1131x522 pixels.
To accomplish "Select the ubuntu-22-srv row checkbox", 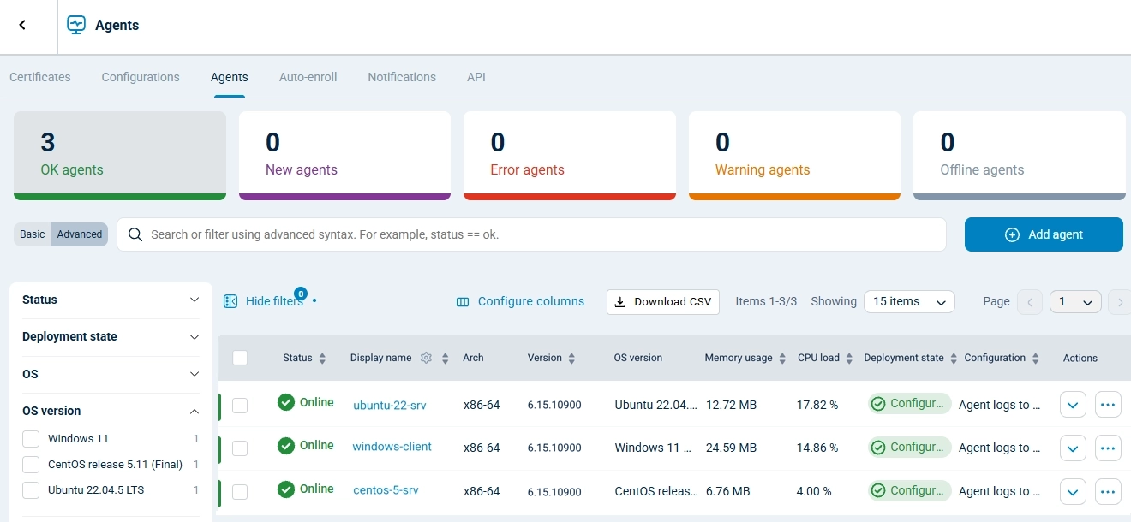I will tap(240, 405).
